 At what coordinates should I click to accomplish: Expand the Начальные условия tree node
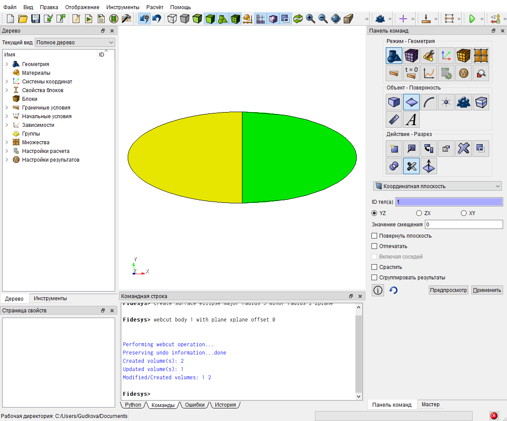[x=7, y=116]
